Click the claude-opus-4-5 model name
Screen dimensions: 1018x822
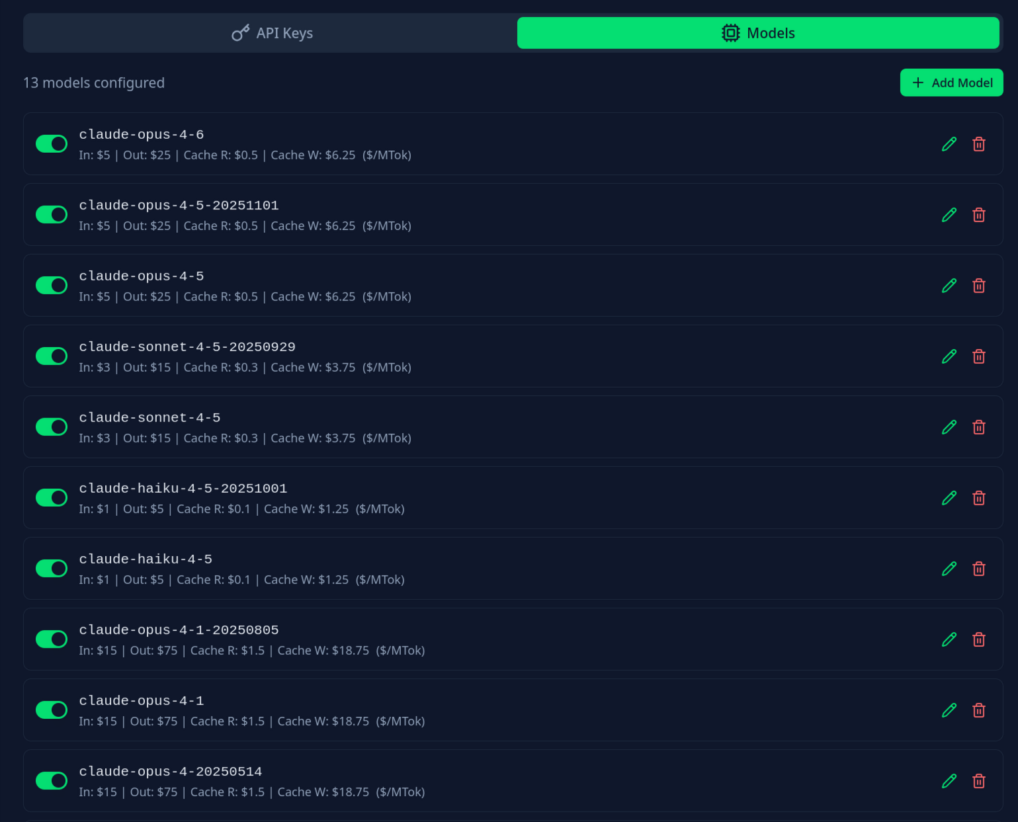(x=142, y=276)
